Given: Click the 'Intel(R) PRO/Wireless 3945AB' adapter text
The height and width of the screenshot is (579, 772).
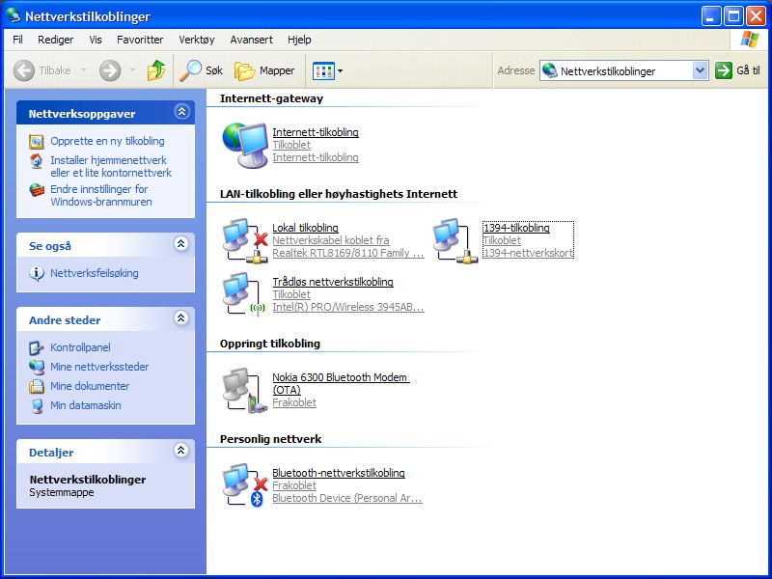Looking at the screenshot, I should 348,307.
